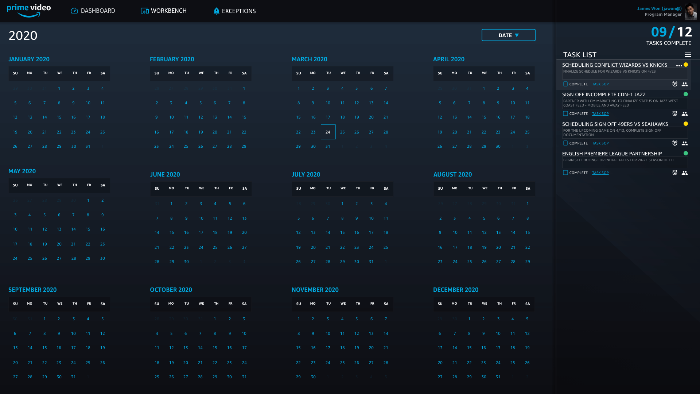Click the Exceptions bell icon
The width and height of the screenshot is (700, 394).
[x=216, y=11]
